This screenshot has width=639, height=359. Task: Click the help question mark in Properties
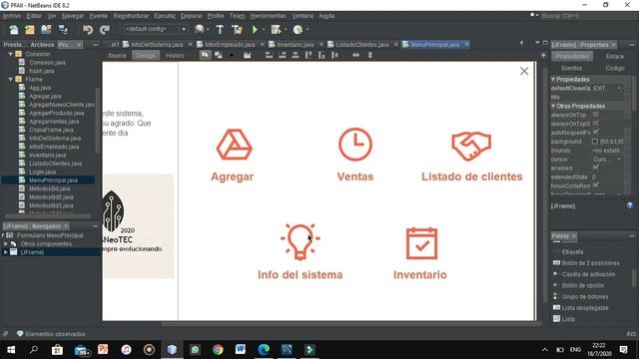click(x=630, y=206)
